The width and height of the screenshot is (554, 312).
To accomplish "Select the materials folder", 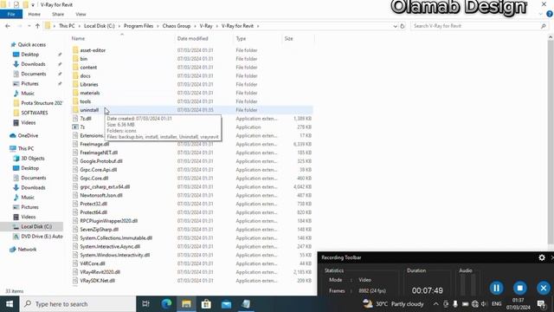I will click(x=90, y=93).
